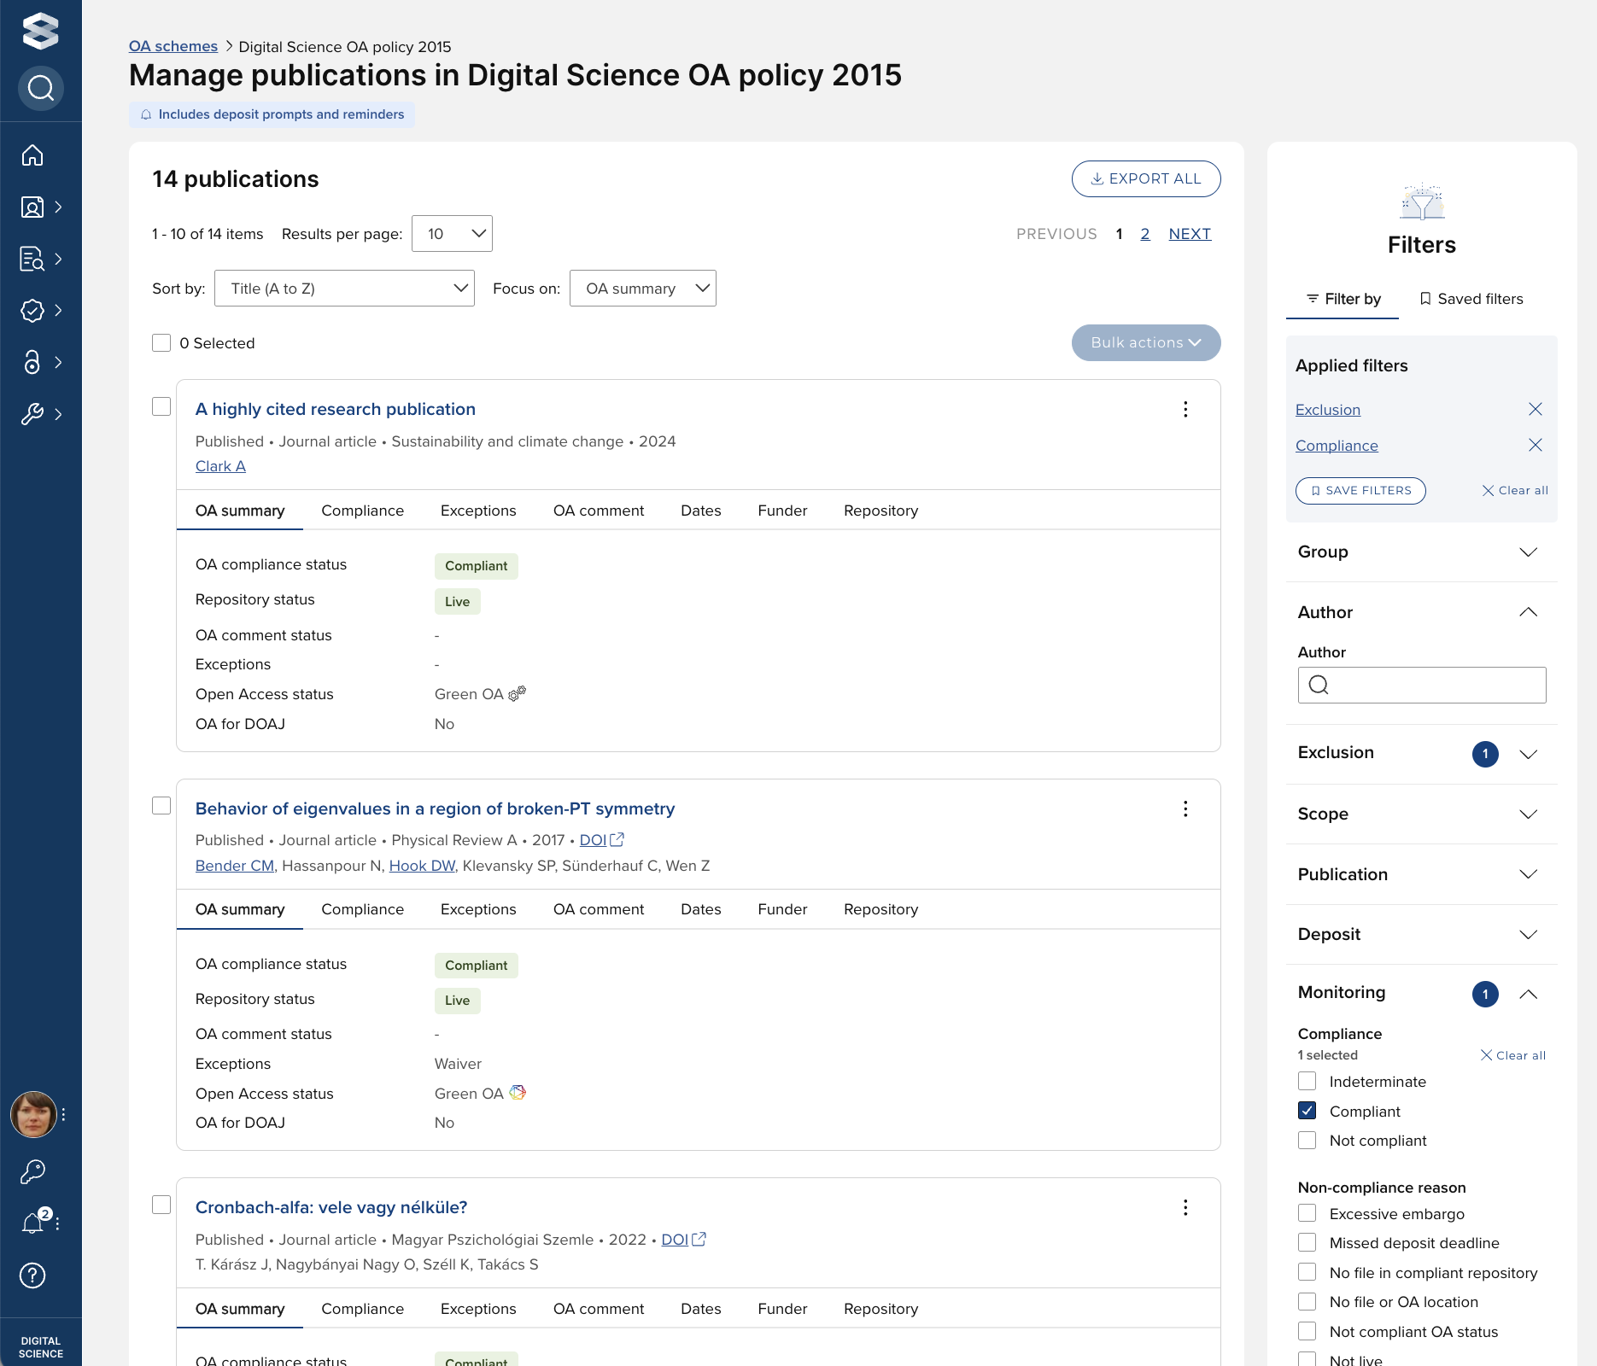Check the Not compliant filter checkbox
Viewport: 1597px width, 1366px height.
(1307, 1141)
